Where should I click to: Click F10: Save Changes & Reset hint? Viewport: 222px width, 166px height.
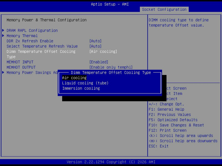pos(176,125)
